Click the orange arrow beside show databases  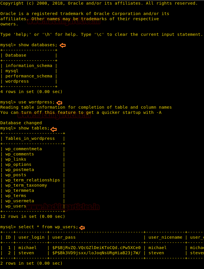click(63, 45)
